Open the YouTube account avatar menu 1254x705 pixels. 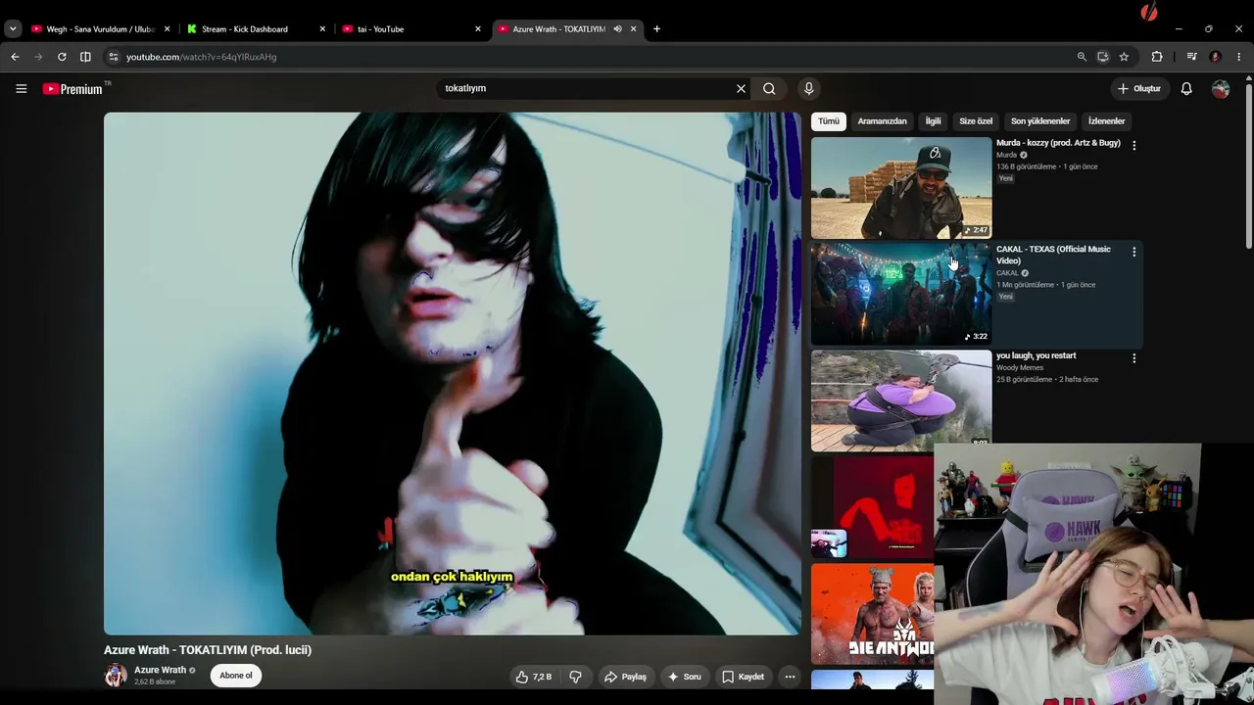pyautogui.click(x=1221, y=88)
